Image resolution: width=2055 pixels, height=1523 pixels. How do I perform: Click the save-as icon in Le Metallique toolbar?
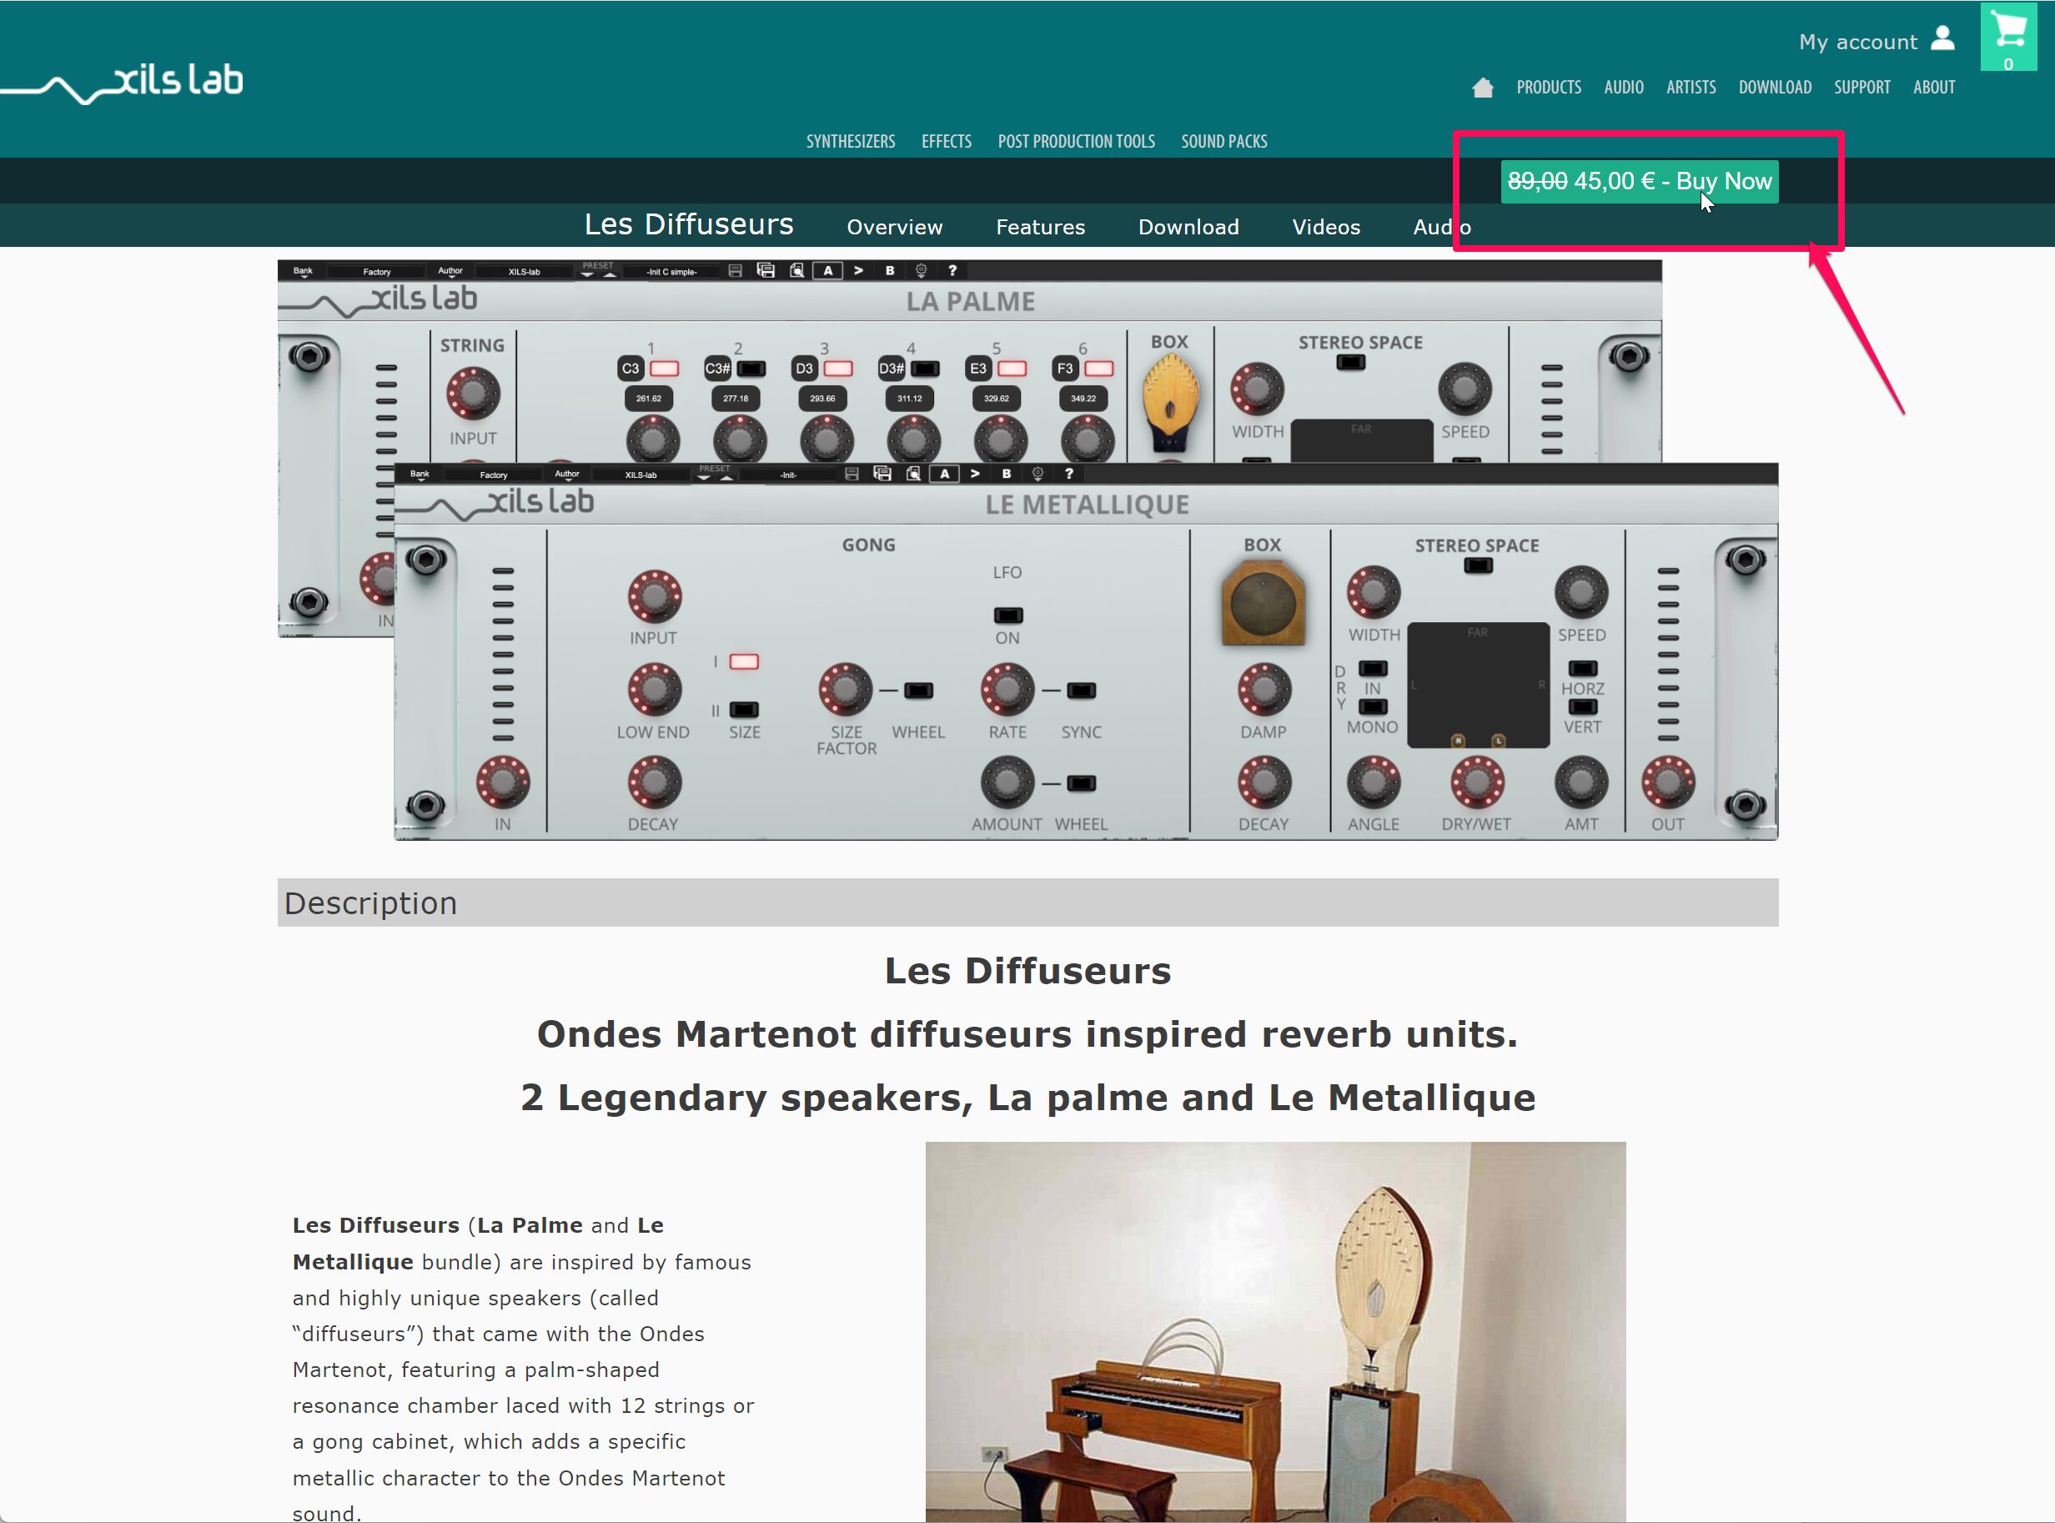pyautogui.click(x=882, y=473)
